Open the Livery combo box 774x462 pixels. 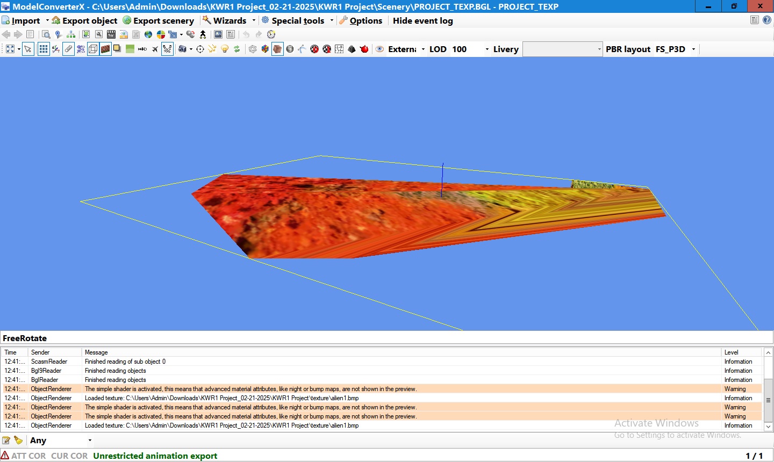562,49
